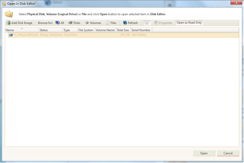Sort the list by Name column
The image size is (244, 163).
[22, 30]
